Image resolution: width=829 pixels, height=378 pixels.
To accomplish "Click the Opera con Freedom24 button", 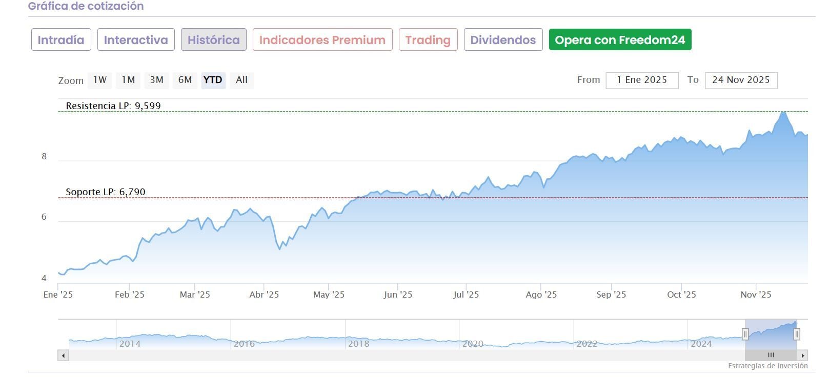I will 620,40.
